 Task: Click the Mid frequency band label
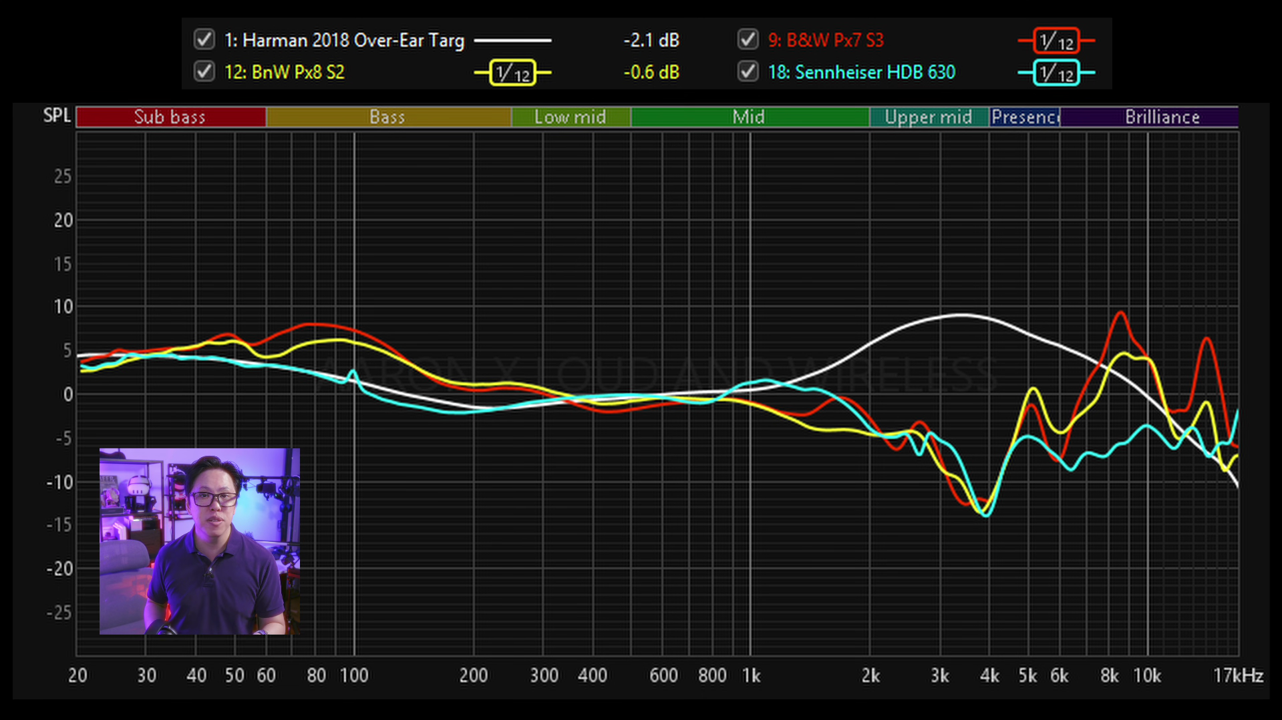(748, 117)
